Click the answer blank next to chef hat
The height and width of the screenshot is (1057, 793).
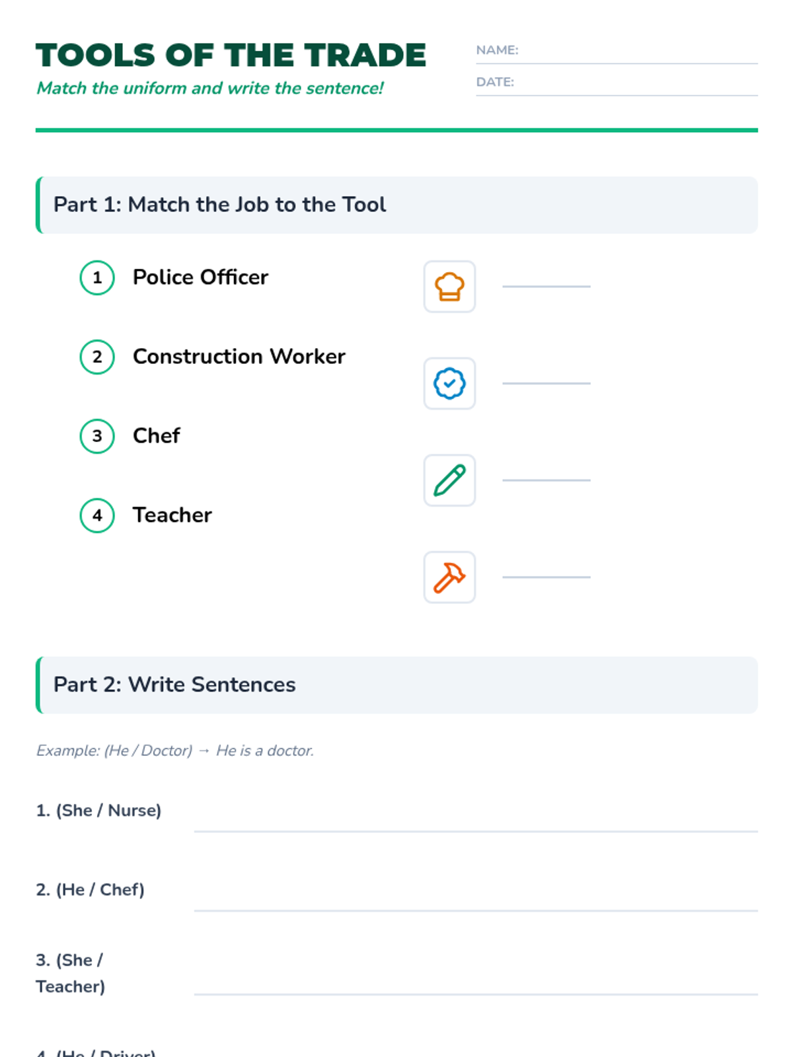[547, 286]
